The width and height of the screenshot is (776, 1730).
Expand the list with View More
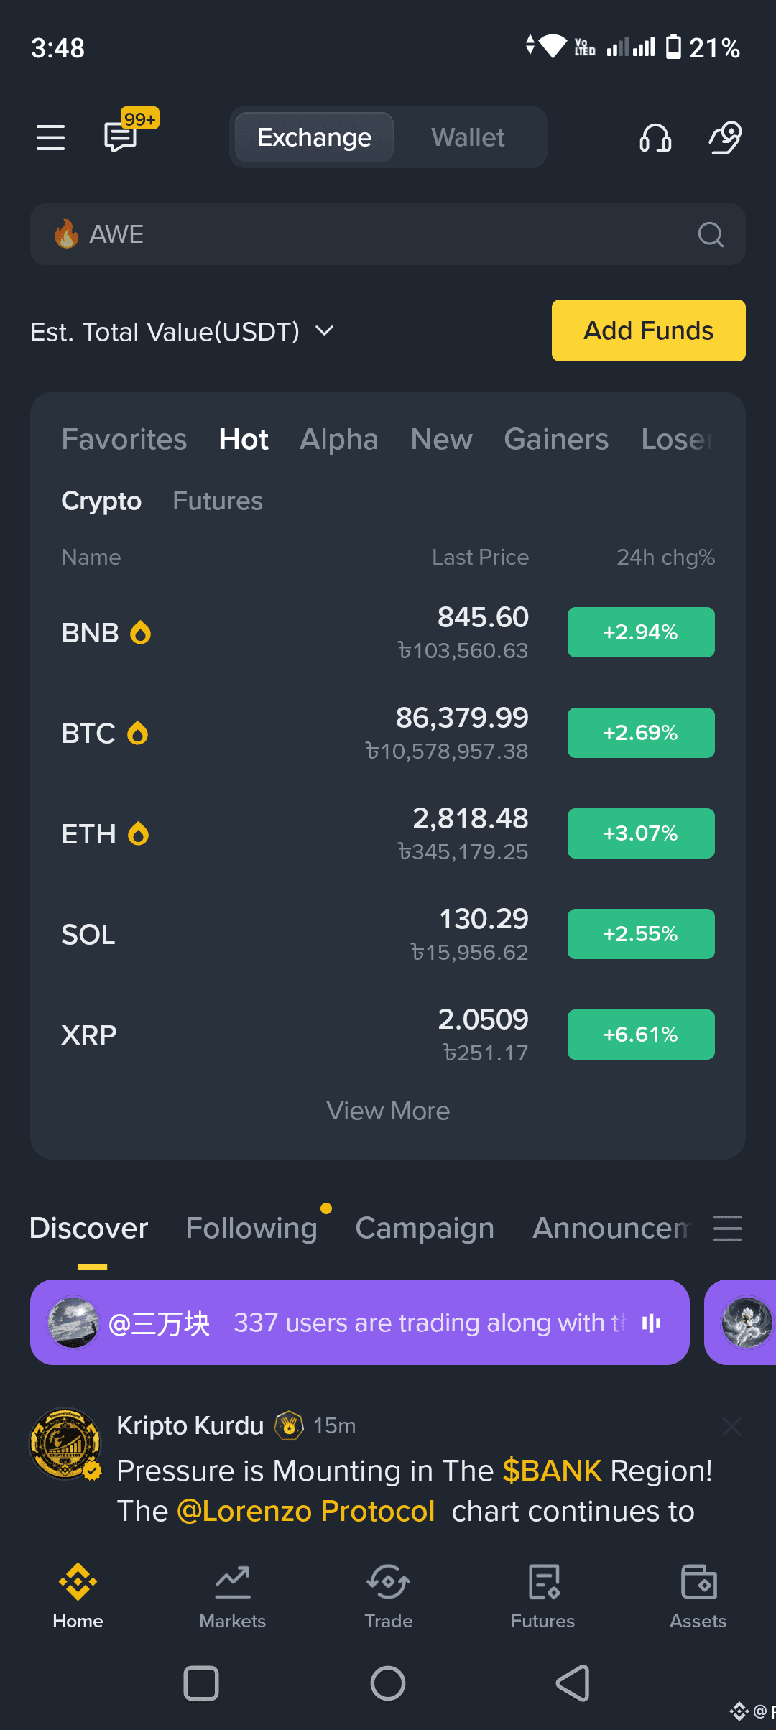coord(388,1111)
